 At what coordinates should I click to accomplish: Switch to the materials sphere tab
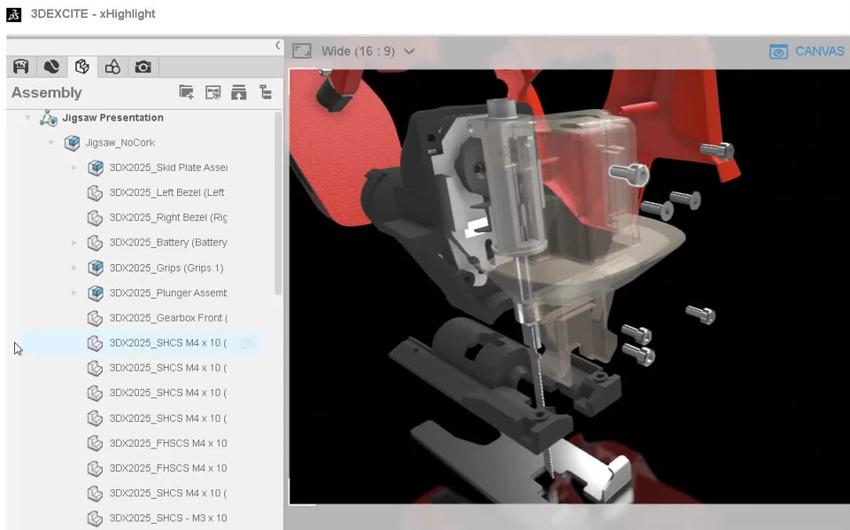(x=51, y=66)
